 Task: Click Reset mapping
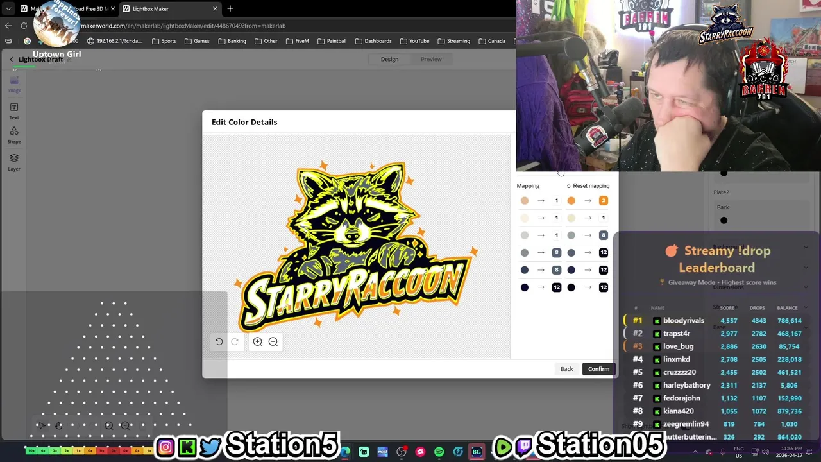tap(588, 186)
